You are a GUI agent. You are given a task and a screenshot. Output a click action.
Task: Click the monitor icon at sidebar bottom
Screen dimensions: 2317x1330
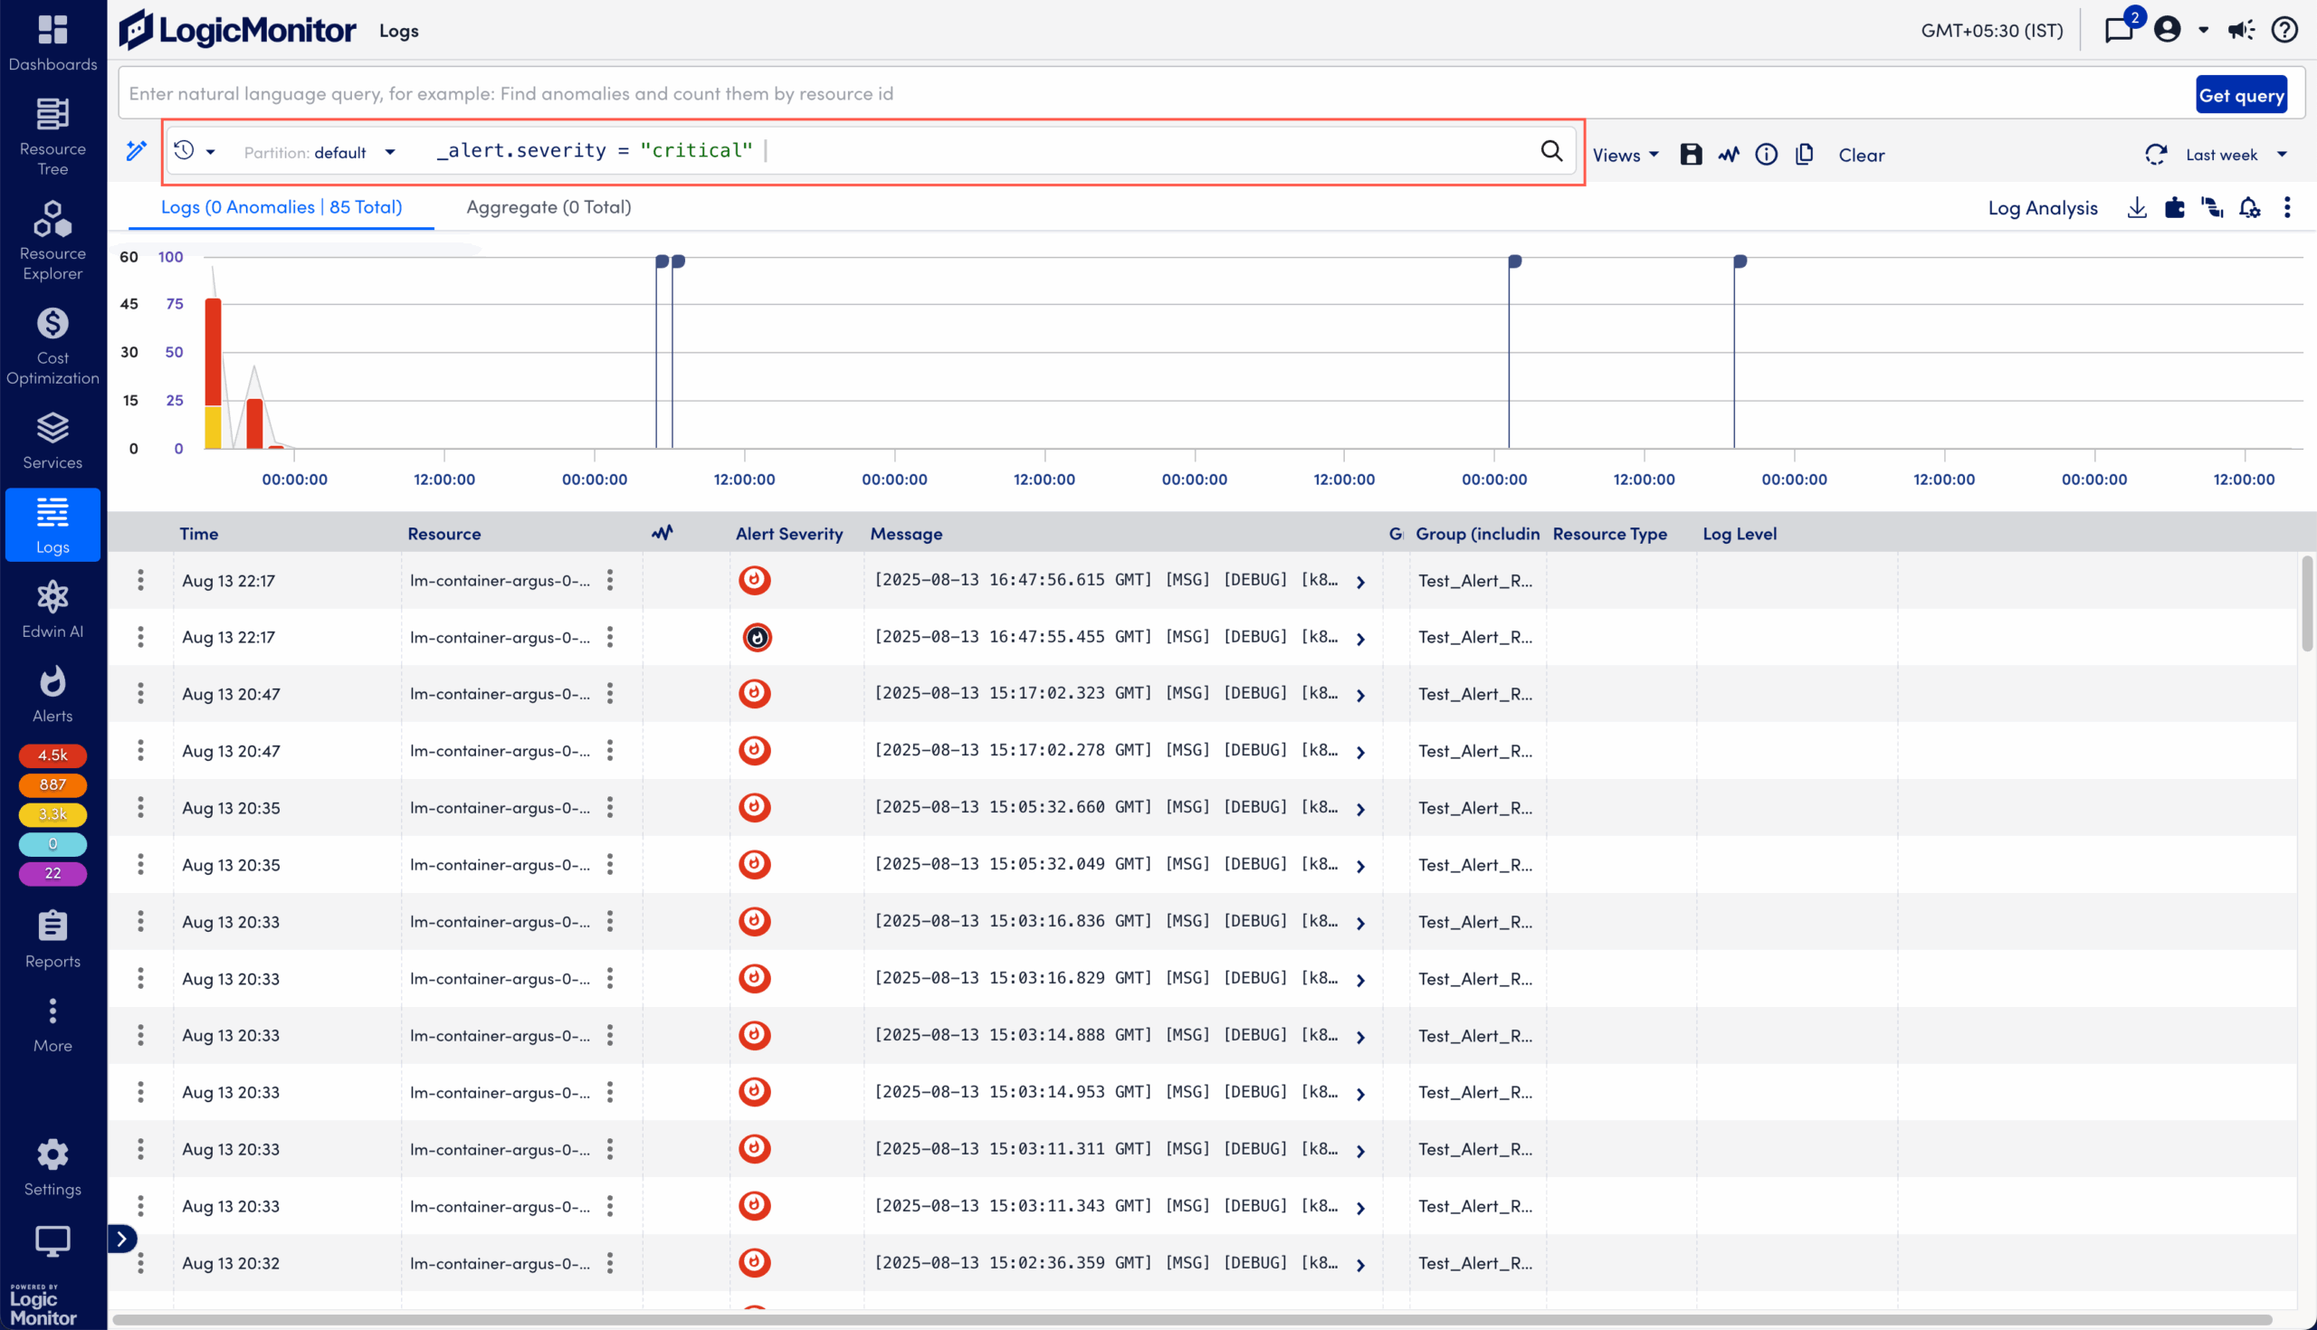click(52, 1240)
